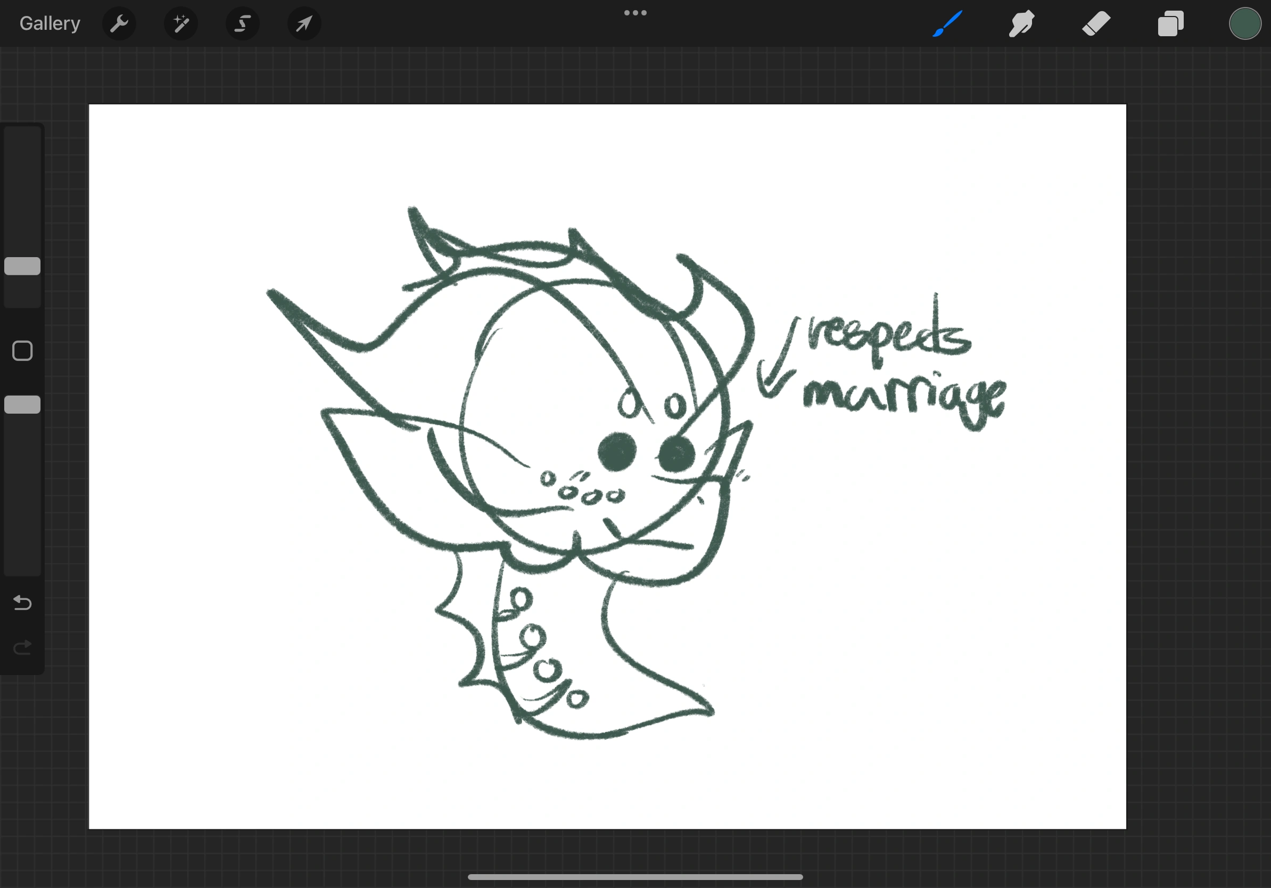Adjust the brush size slider
Viewport: 1271px width, 888px height.
click(x=22, y=266)
